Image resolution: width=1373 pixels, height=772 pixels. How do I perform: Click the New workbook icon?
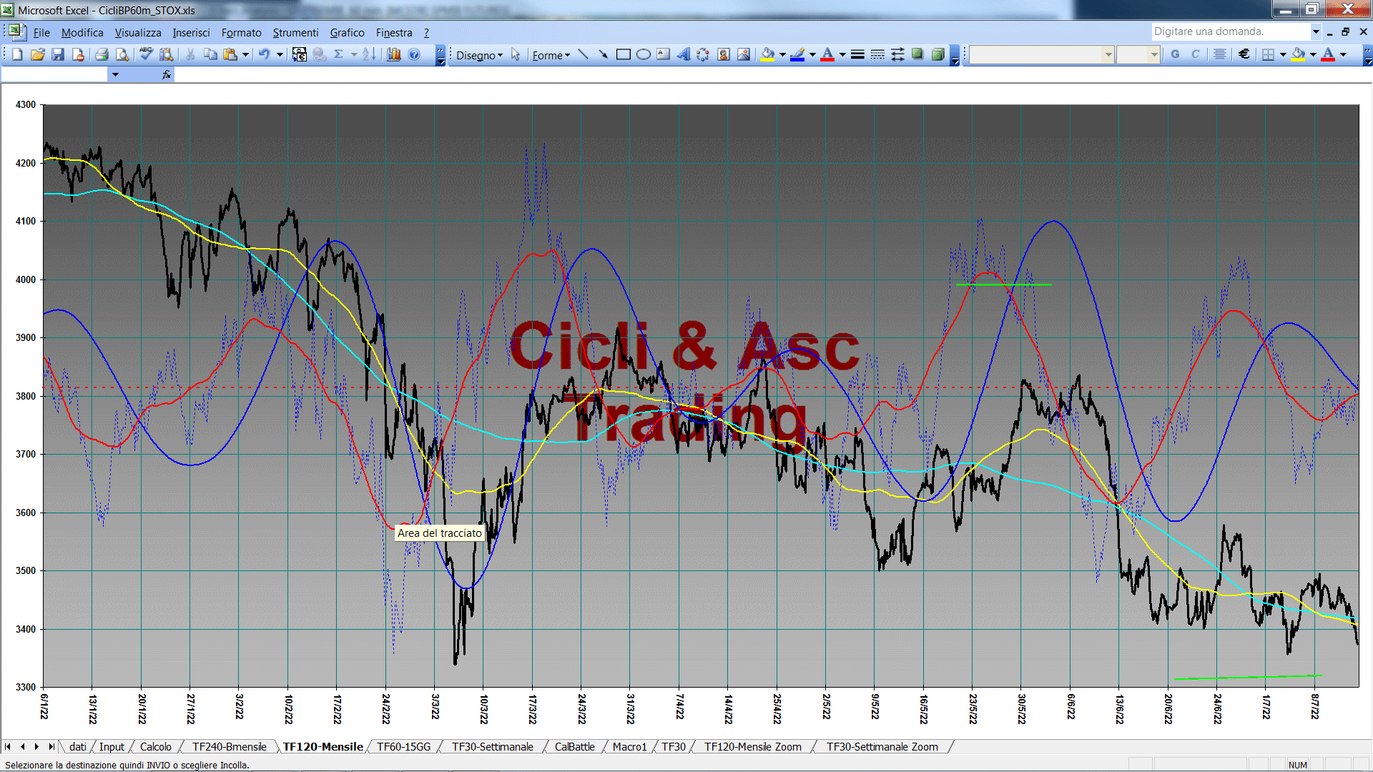18,54
